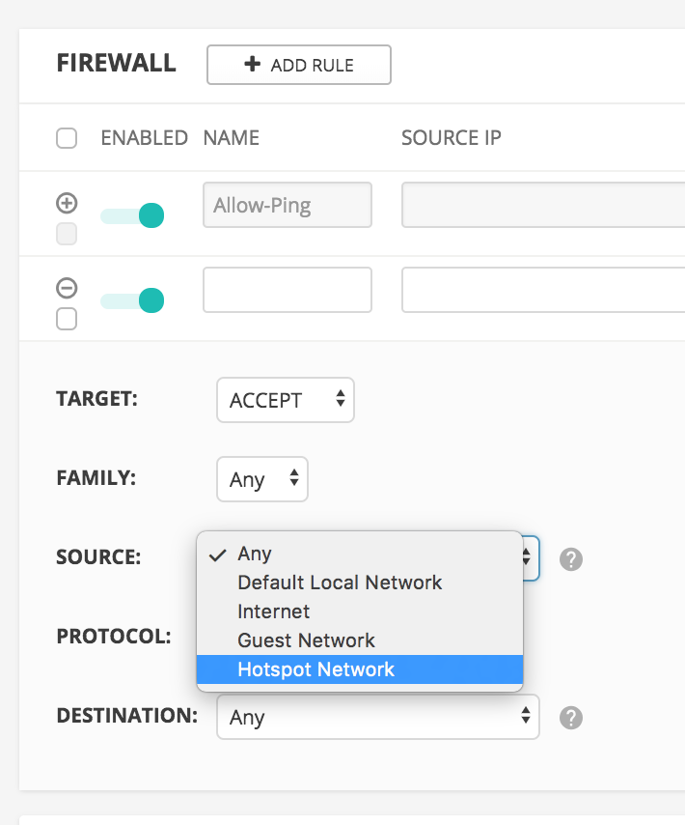The width and height of the screenshot is (685, 825).
Task: Click help icon next to Destination dropdown
Action: click(571, 717)
